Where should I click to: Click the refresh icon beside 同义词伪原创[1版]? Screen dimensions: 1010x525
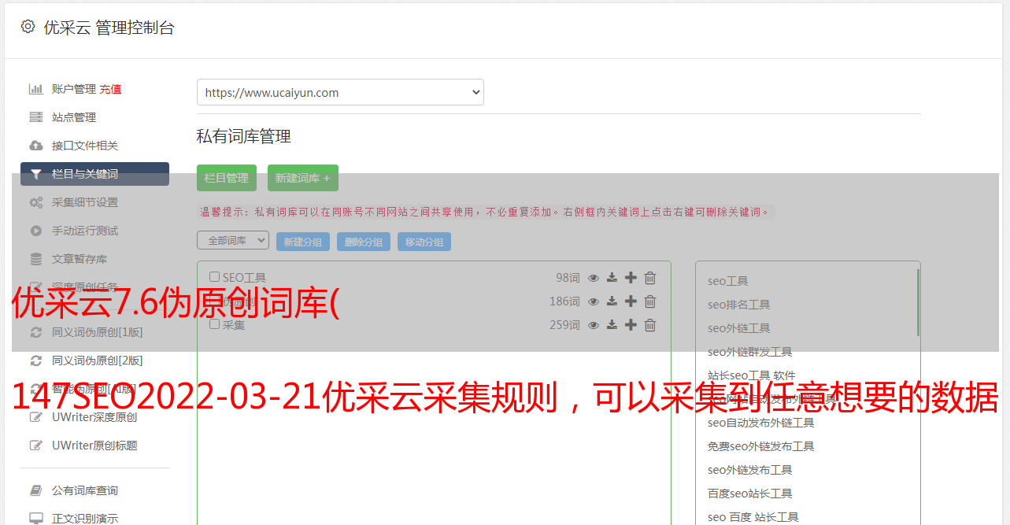click(36, 332)
